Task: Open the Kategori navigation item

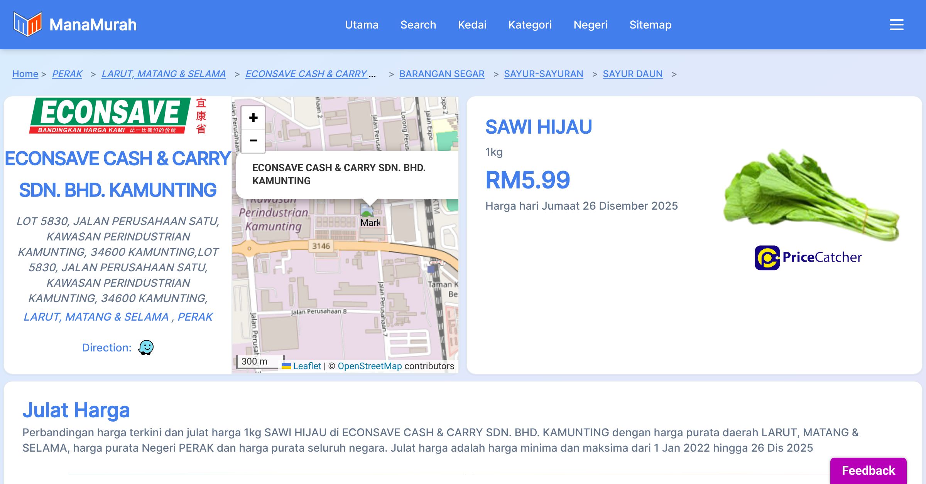Action: (x=530, y=25)
